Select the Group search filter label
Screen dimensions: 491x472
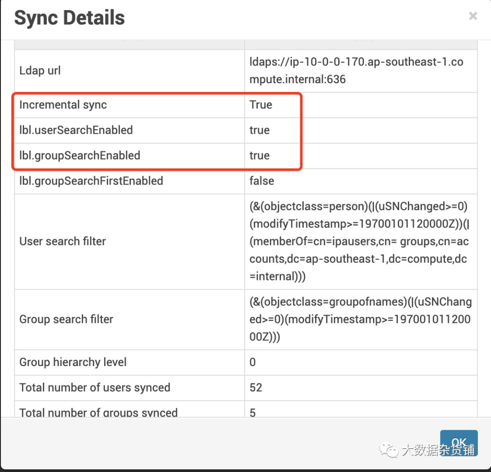point(66,319)
